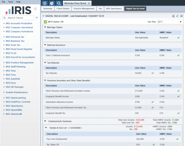This screenshot has width=185, height=146.
Task: Switch to the Summary tab
Action: click(48, 9)
